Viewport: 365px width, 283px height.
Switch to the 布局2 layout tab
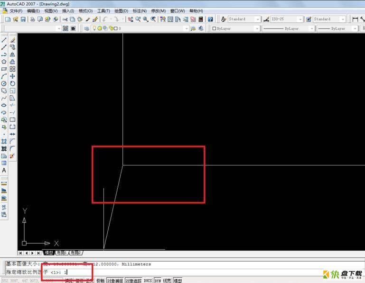[x=75, y=253]
